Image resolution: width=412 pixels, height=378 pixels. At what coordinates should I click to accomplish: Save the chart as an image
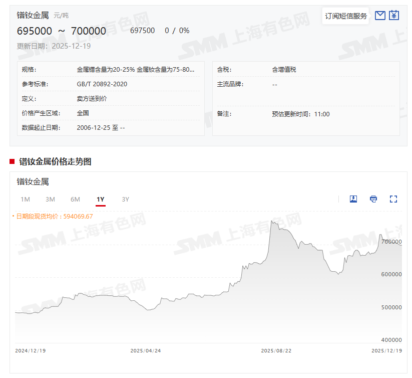coord(353,199)
